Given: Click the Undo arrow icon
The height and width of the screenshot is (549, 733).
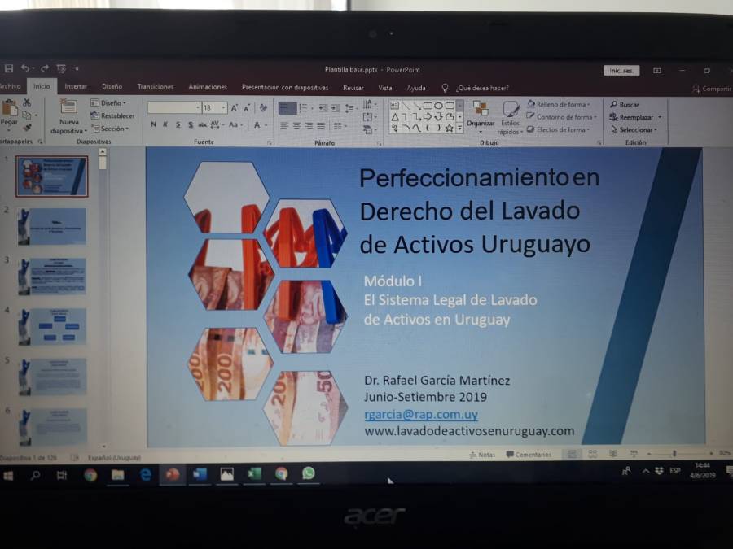Looking at the screenshot, I should coord(26,69).
